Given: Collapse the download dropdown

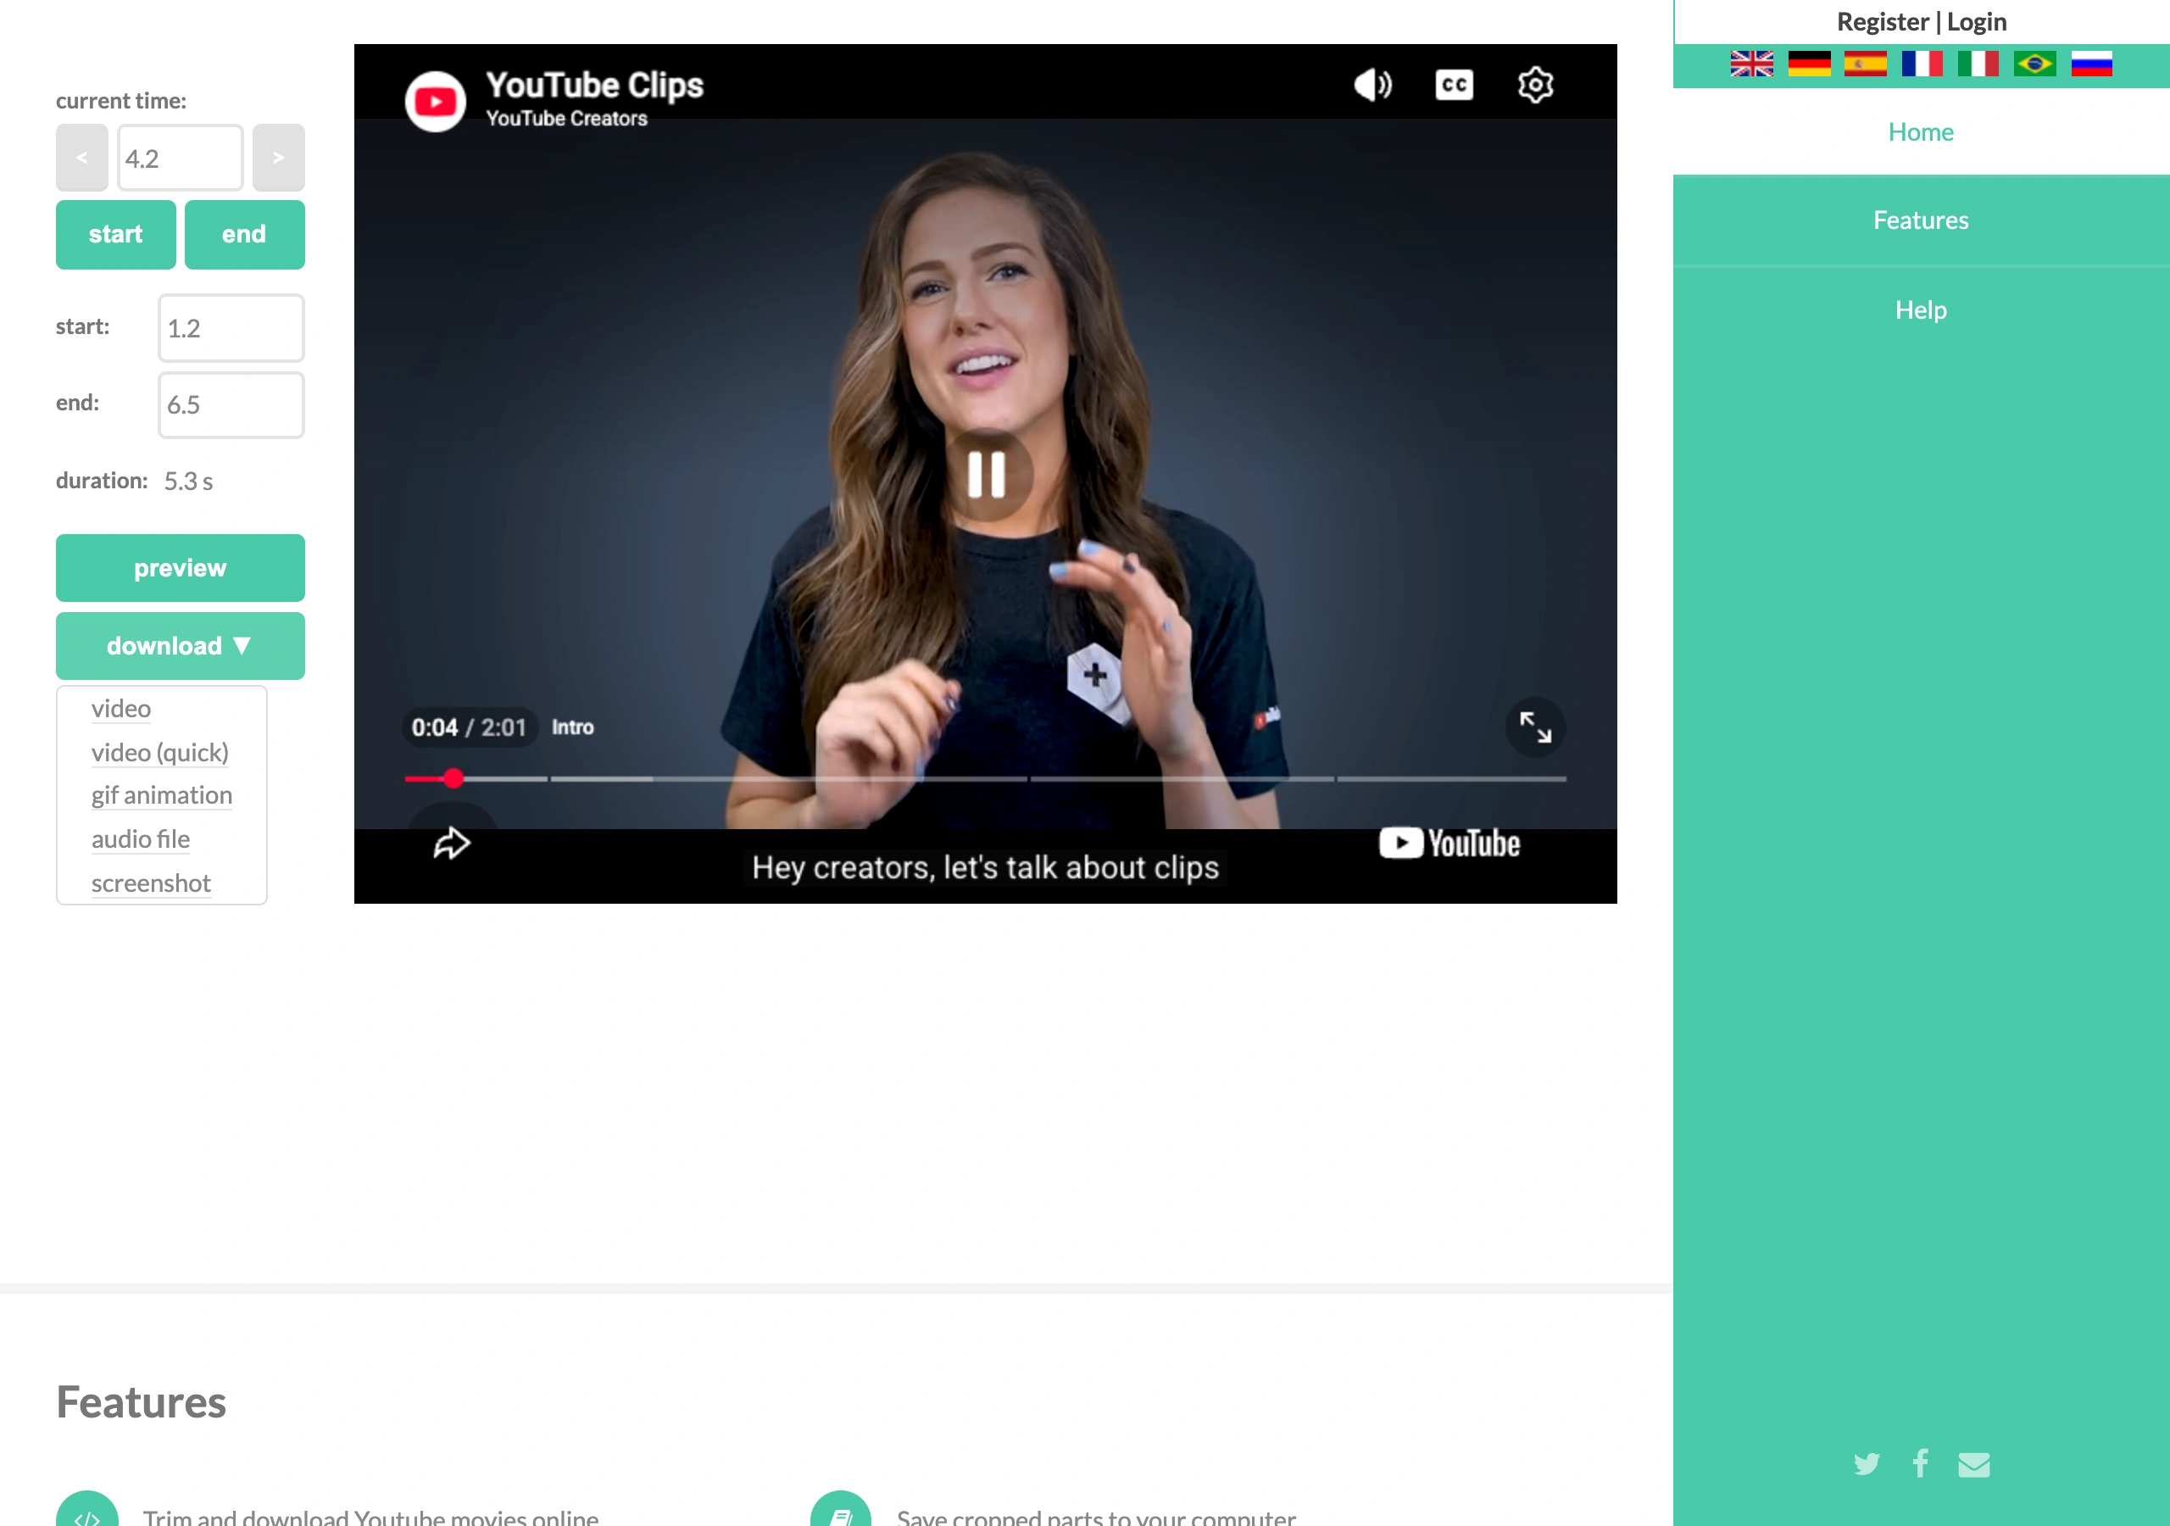Looking at the screenshot, I should click(180, 646).
